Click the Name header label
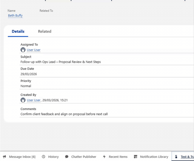 (12, 11)
